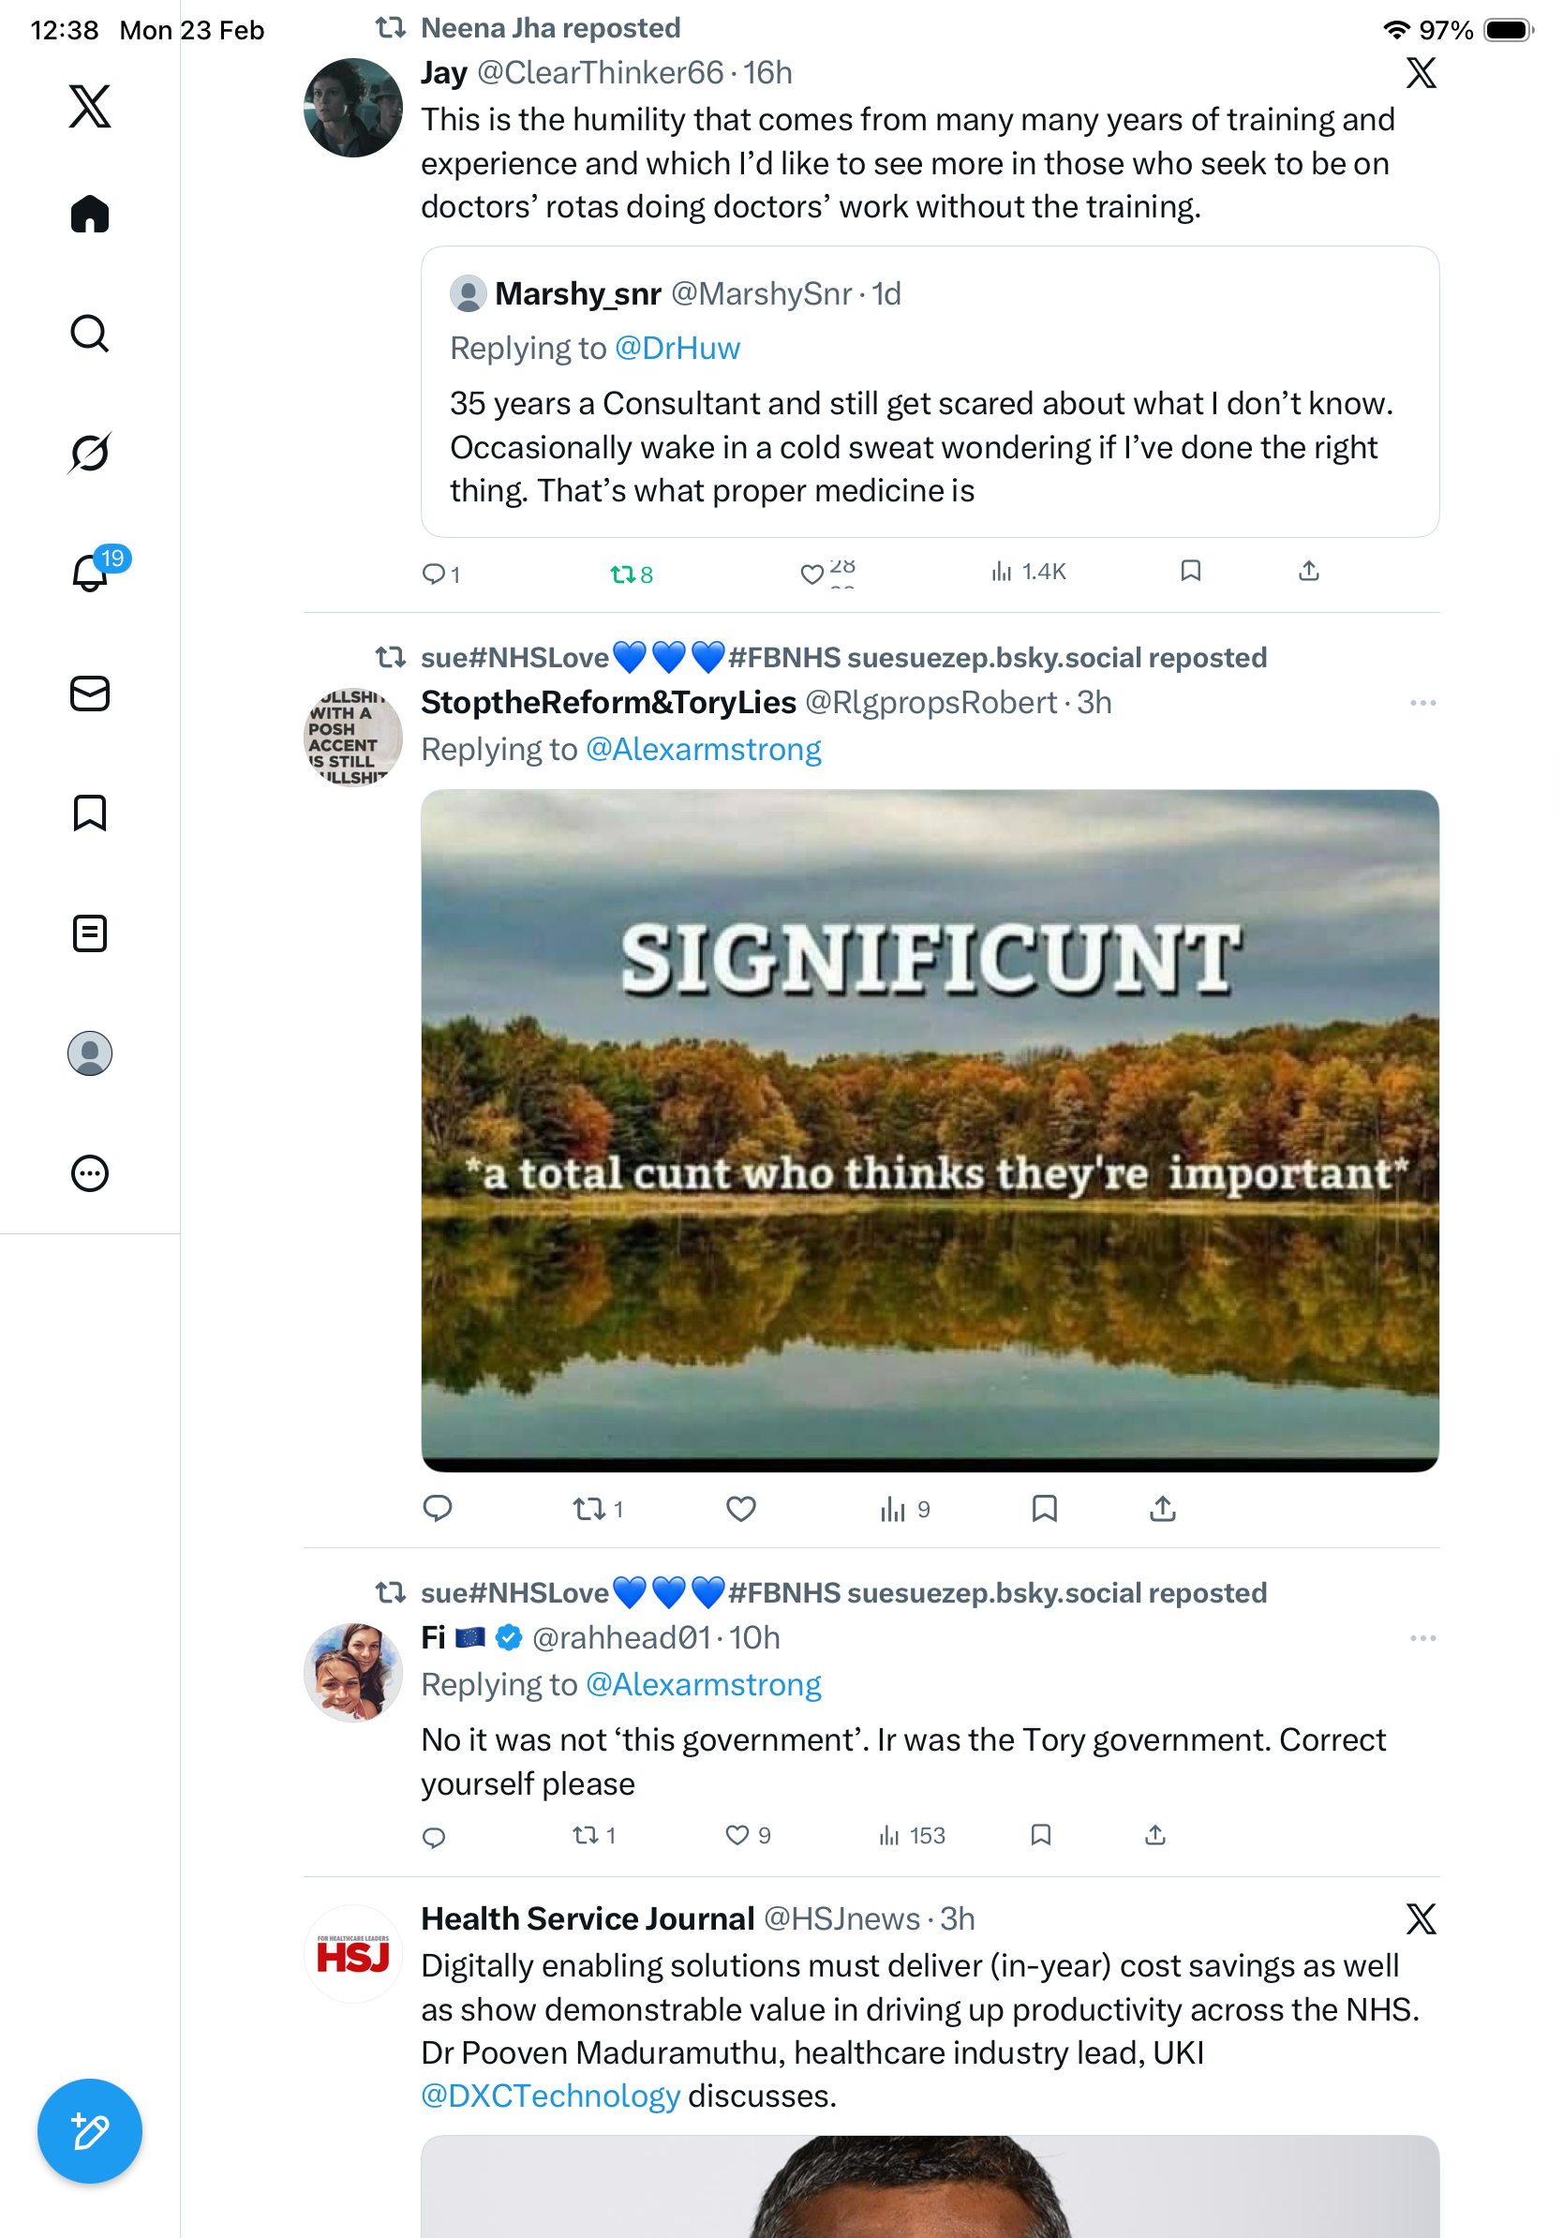This screenshot has width=1563, height=2238.
Task: Open Search in the sidebar
Action: click(x=90, y=334)
